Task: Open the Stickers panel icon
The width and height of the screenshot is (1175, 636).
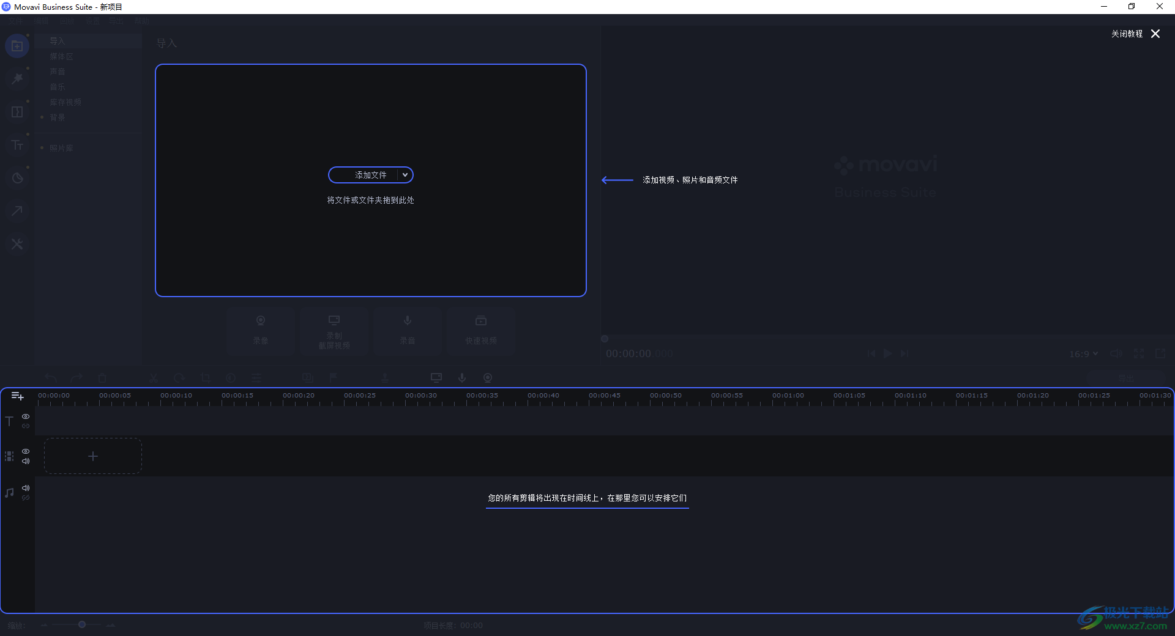Action: point(17,178)
